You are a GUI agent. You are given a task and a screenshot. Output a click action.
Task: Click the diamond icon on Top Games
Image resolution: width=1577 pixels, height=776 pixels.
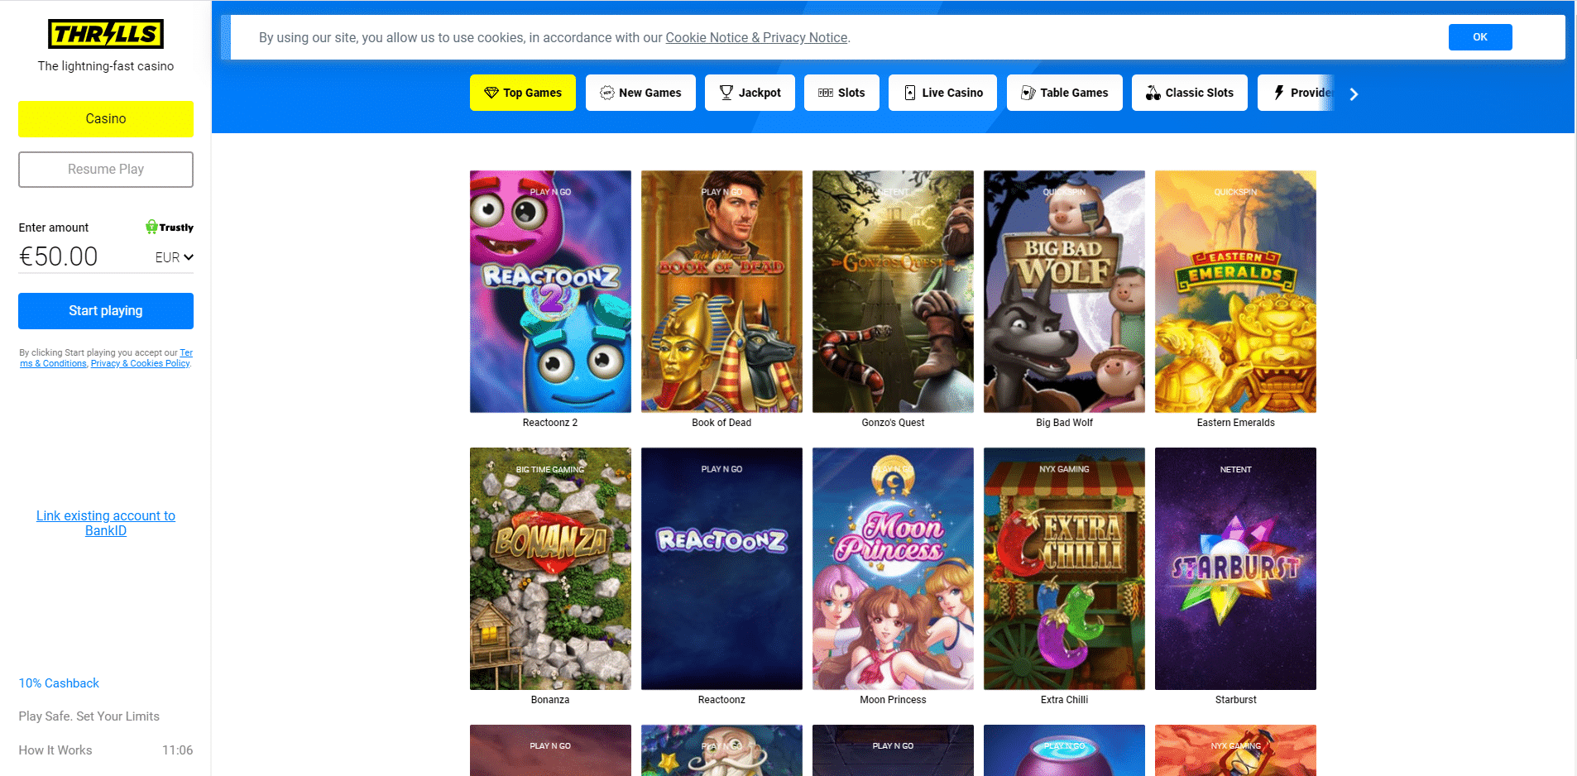click(x=491, y=93)
